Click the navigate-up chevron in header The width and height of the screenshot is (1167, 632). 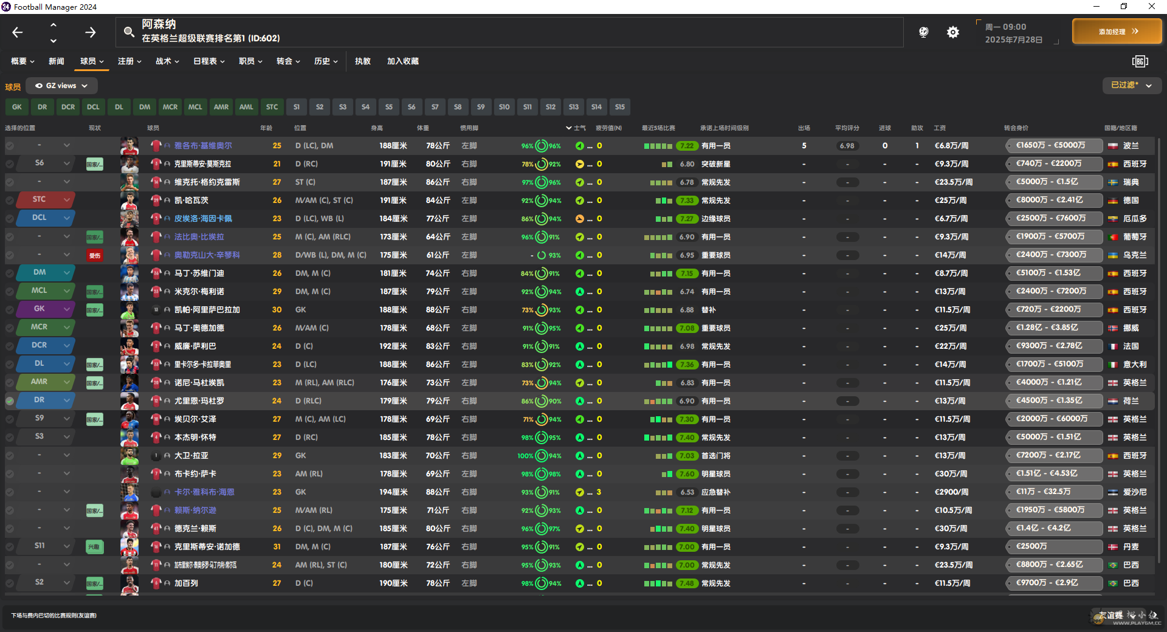[x=53, y=25]
